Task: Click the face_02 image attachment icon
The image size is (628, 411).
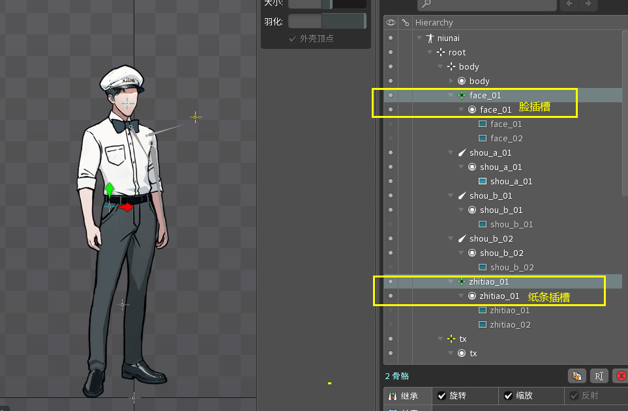Action: tap(483, 139)
